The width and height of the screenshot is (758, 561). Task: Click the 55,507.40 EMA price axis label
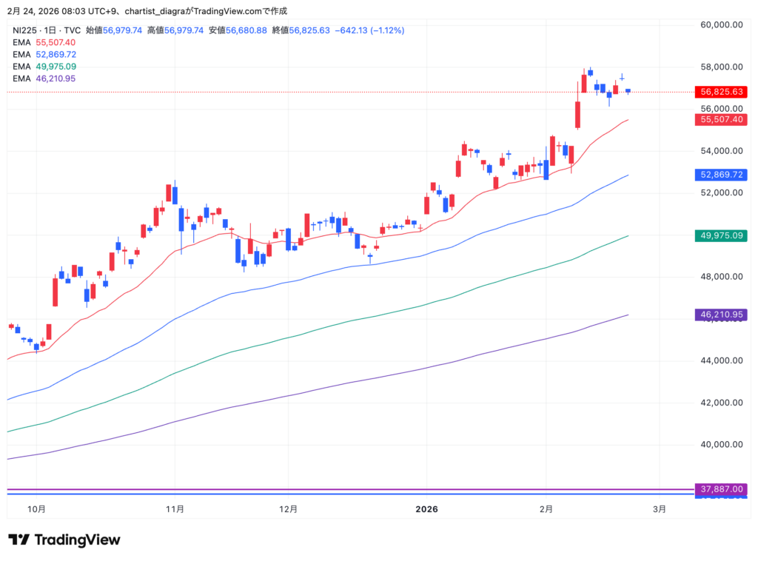pyautogui.click(x=720, y=119)
